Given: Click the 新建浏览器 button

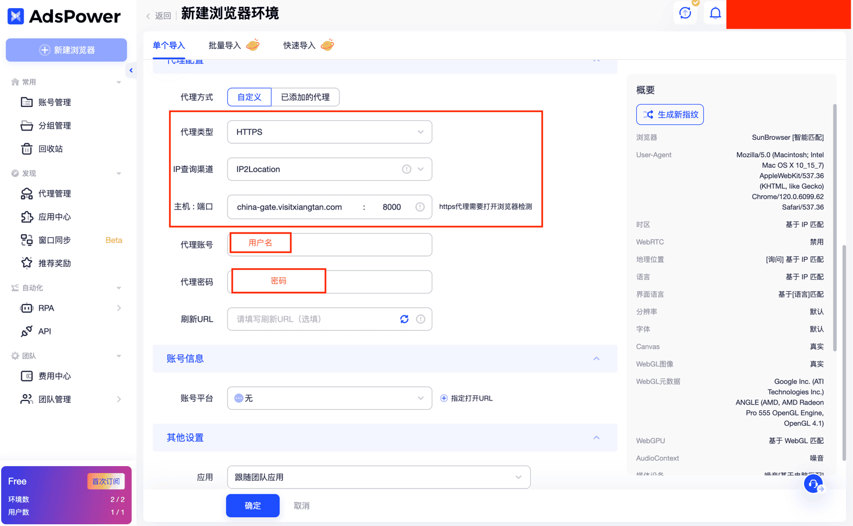Looking at the screenshot, I should coord(66,50).
